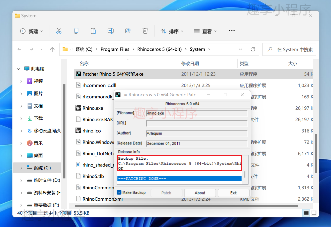Open the 新建 new item menu
Screen dimensions: 331x227
pos(31,31)
